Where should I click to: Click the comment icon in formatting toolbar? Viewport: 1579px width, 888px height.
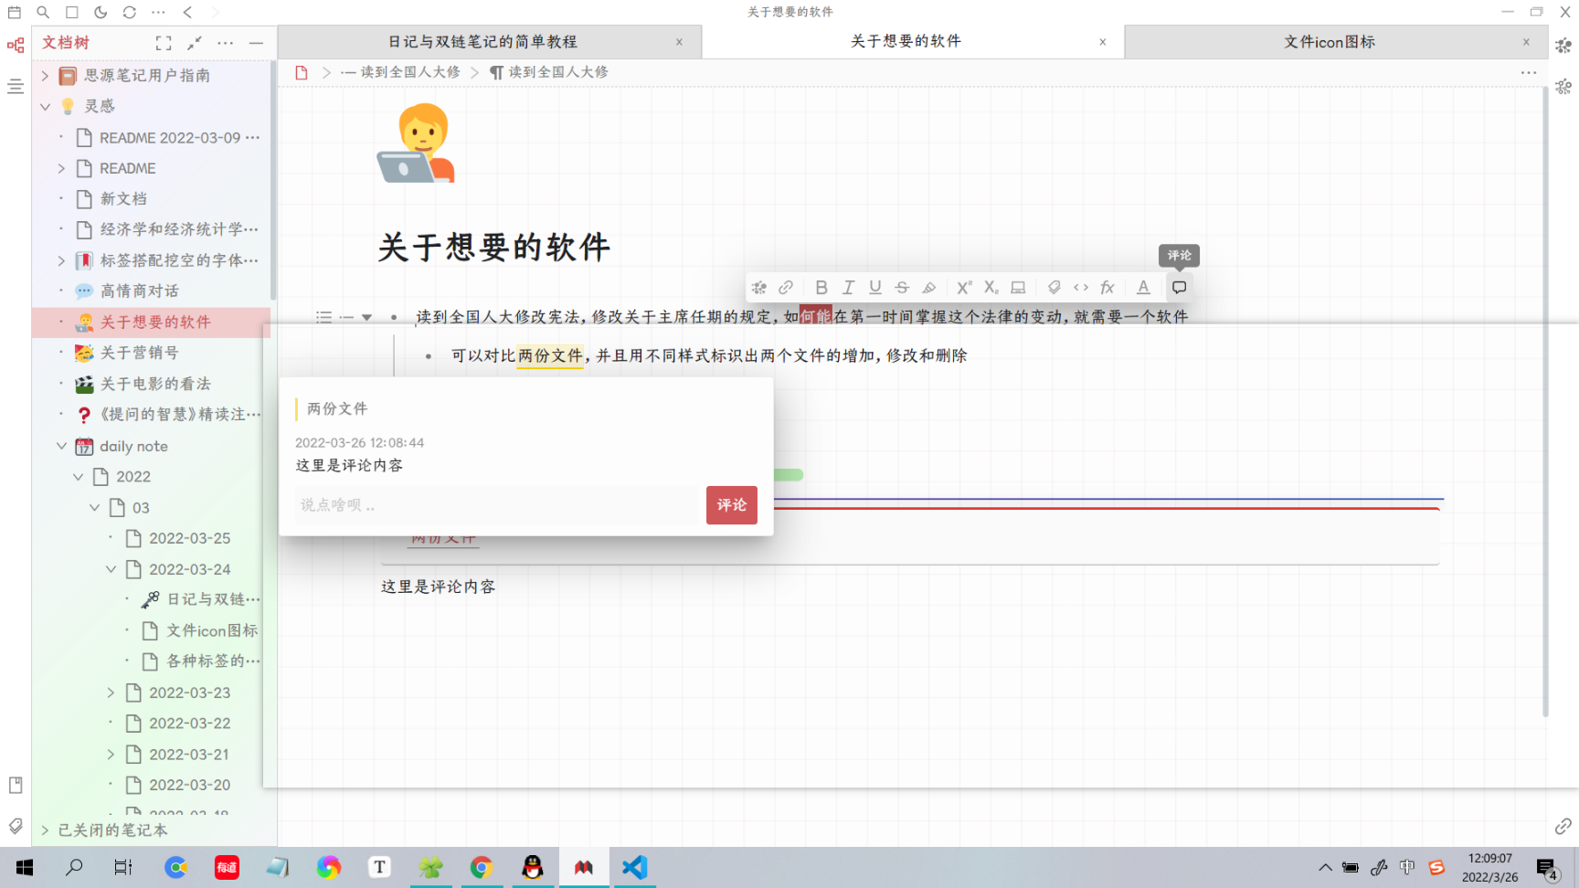(x=1180, y=288)
